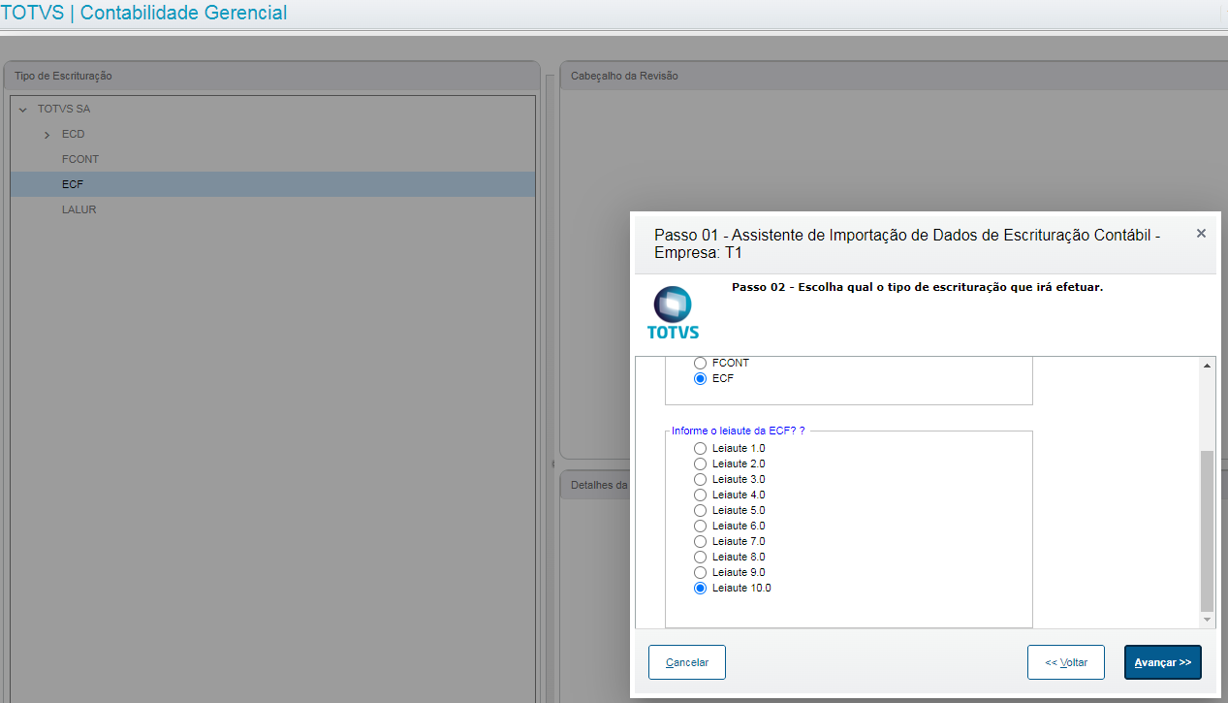The height and width of the screenshot is (703, 1228).
Task: Click the Tipo de Escrituração panel header
Action: [x=271, y=76]
